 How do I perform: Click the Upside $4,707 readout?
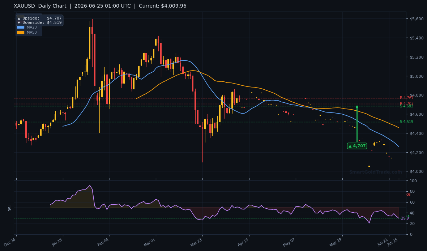[x=39, y=18]
